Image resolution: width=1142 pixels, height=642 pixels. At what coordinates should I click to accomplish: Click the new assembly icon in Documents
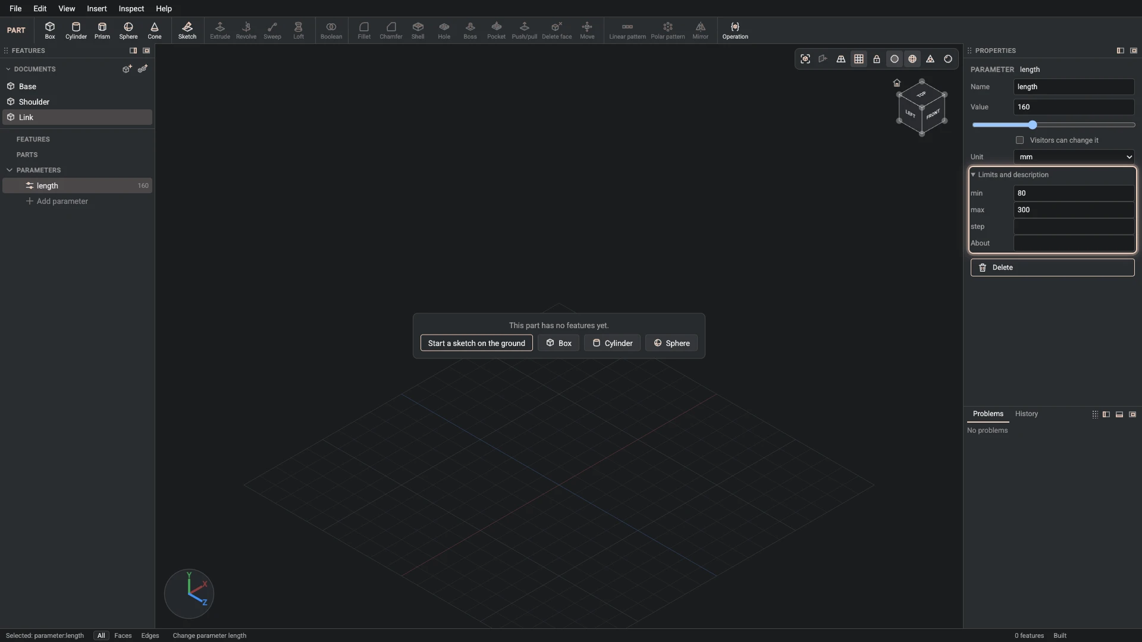click(x=143, y=69)
